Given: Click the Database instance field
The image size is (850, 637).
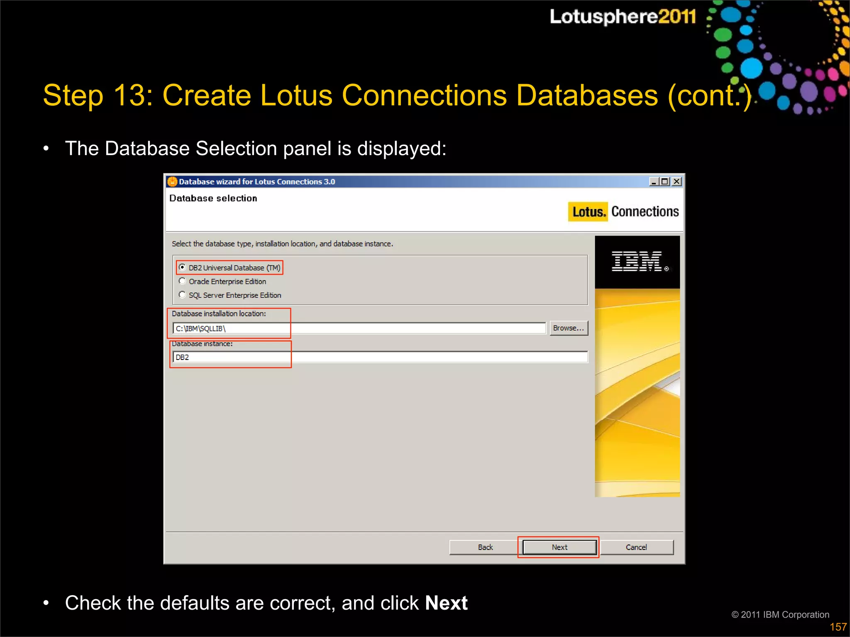Looking at the screenshot, I should [380, 357].
